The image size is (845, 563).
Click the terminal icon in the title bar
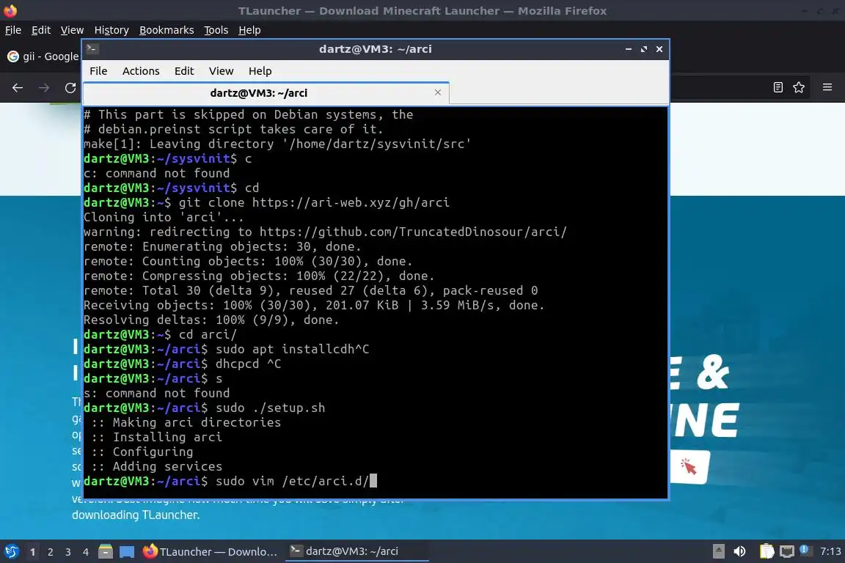pyautogui.click(x=92, y=49)
